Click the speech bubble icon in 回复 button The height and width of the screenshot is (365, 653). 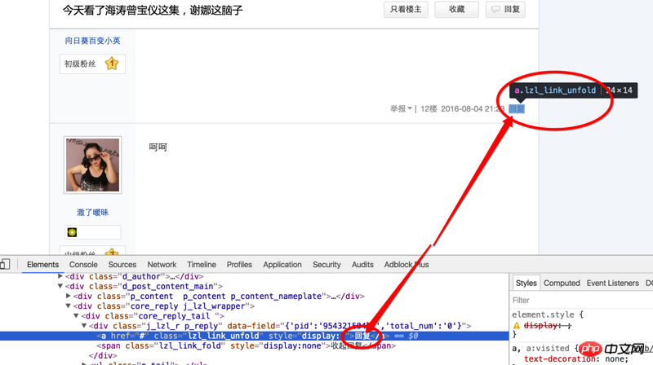(x=495, y=10)
